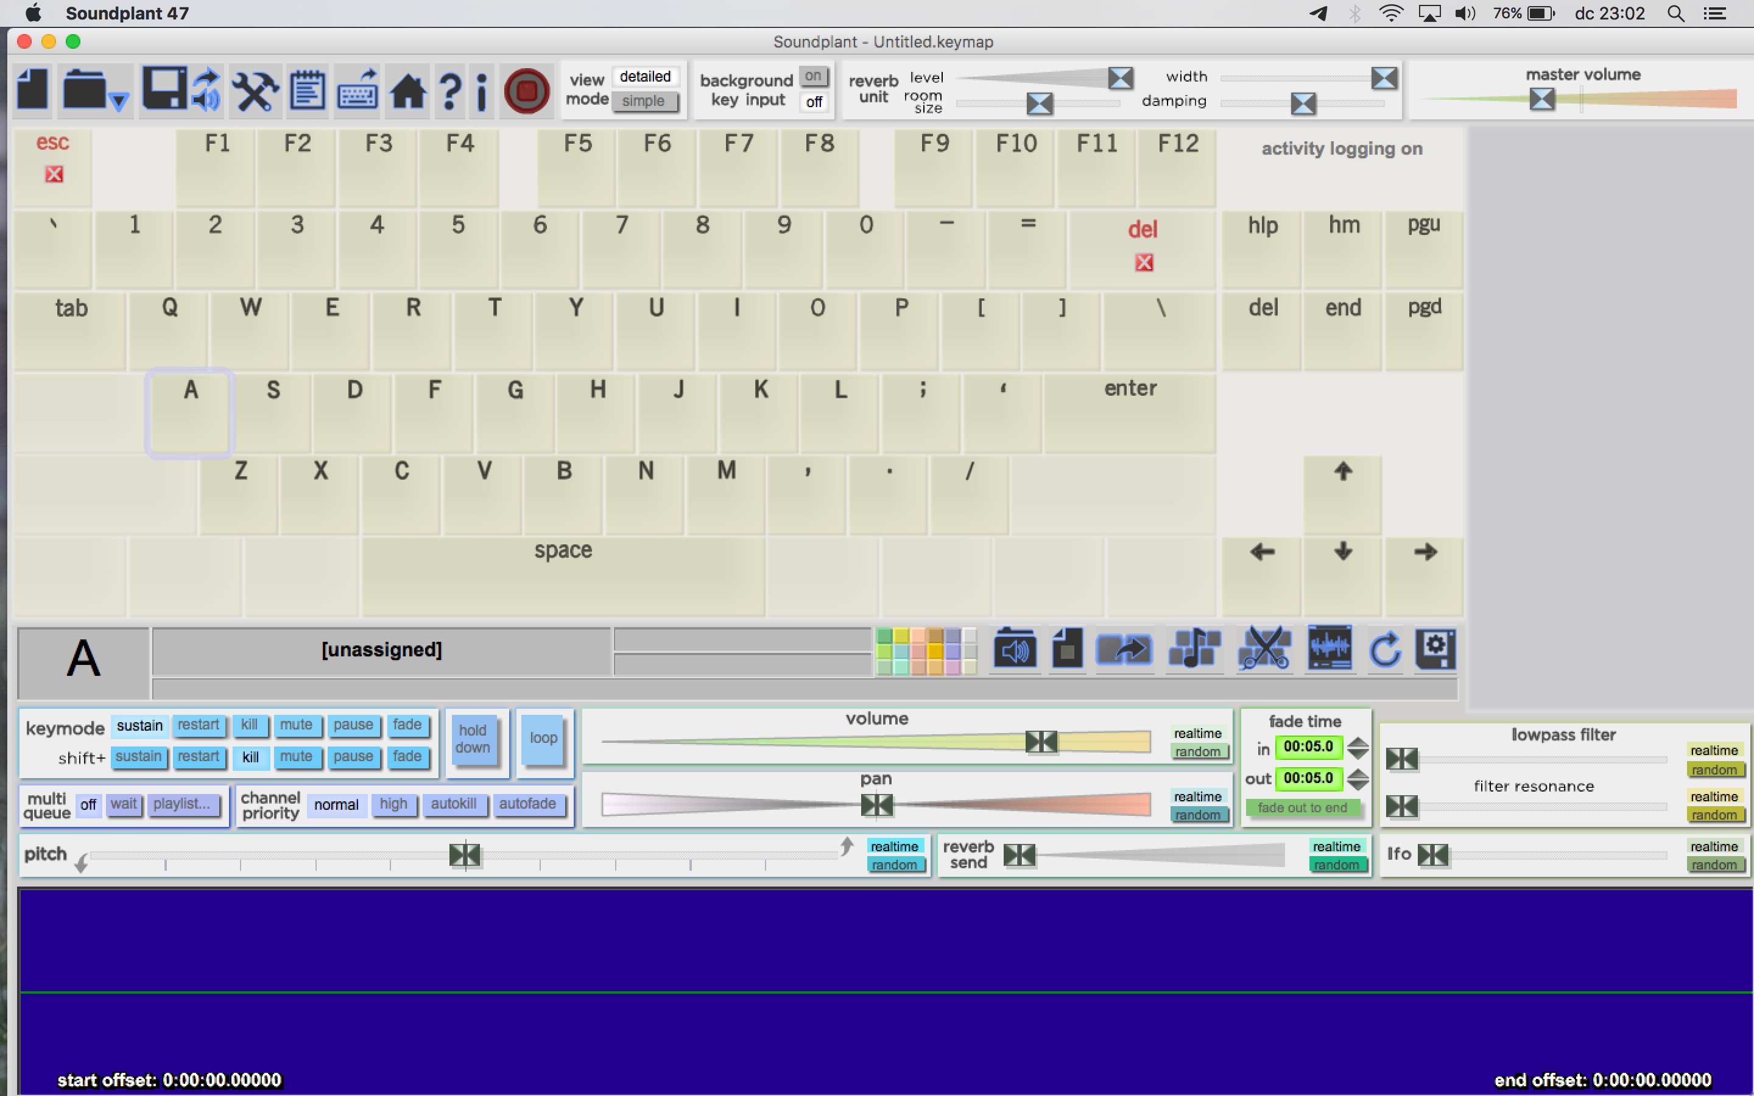The image size is (1754, 1096).
Task: Reload the sound using the refresh icon
Action: pos(1384,648)
